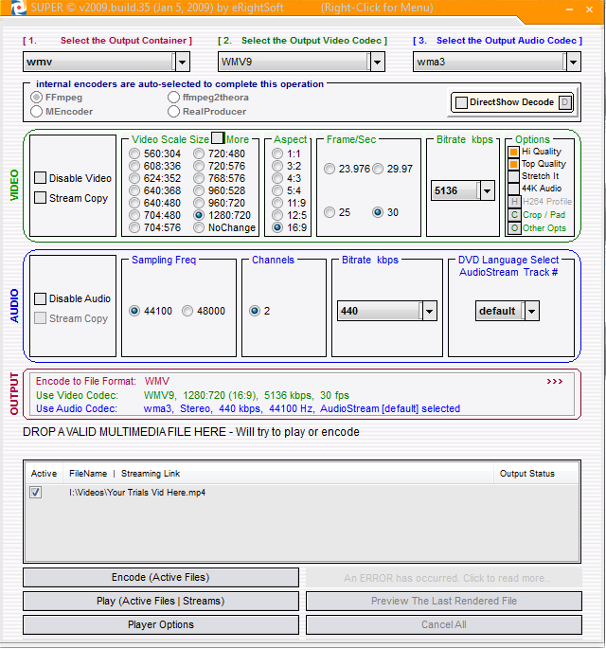Select 25 frames per second
The image size is (606, 649).
(x=330, y=212)
